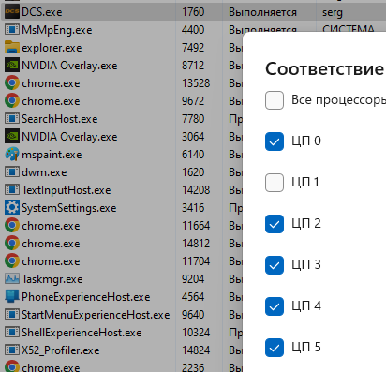Select the DCS.exe process name
Image resolution: width=386 pixels, height=372 pixels.
[42, 12]
